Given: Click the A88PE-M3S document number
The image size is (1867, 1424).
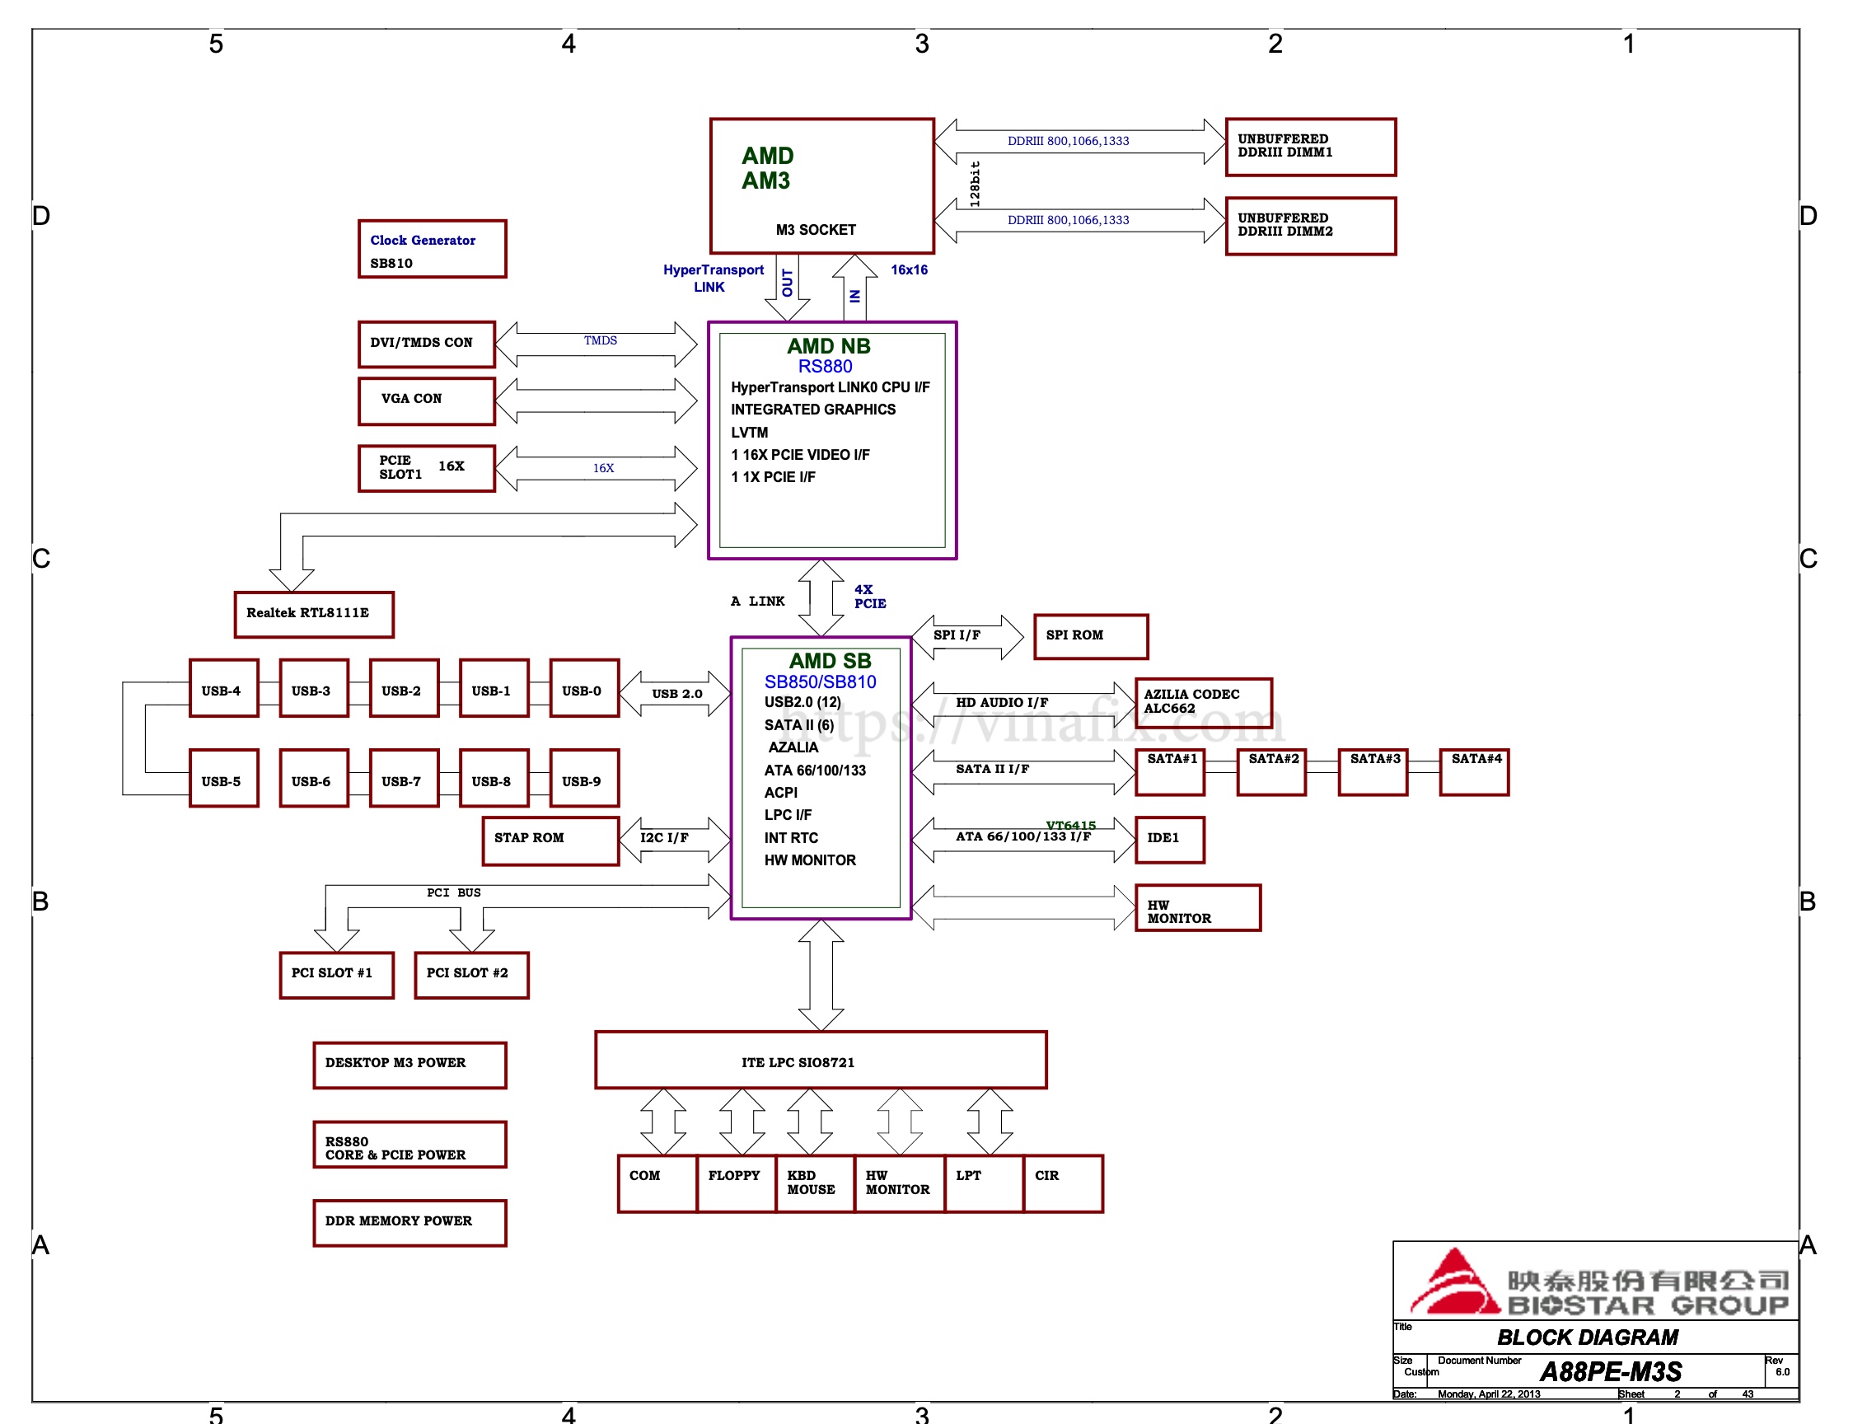Looking at the screenshot, I should tap(1609, 1371).
